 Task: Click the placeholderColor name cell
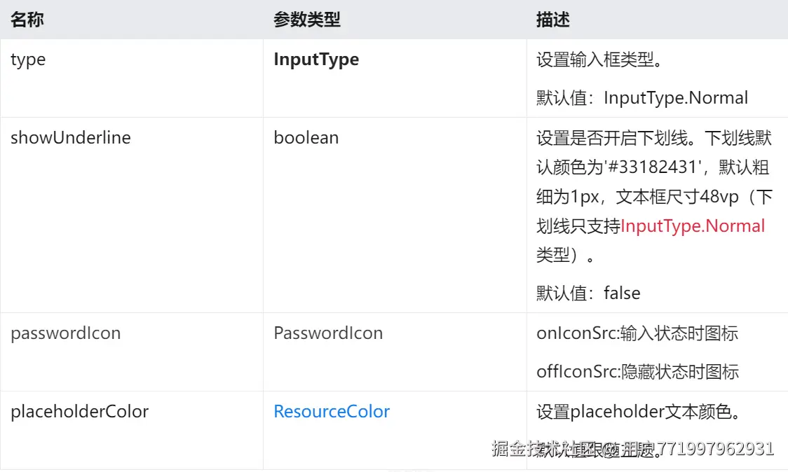(x=79, y=411)
